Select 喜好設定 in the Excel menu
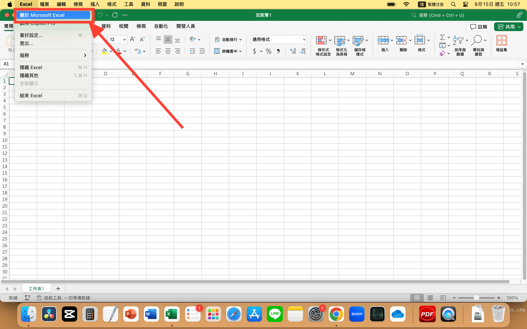The image size is (527, 329). click(31, 35)
